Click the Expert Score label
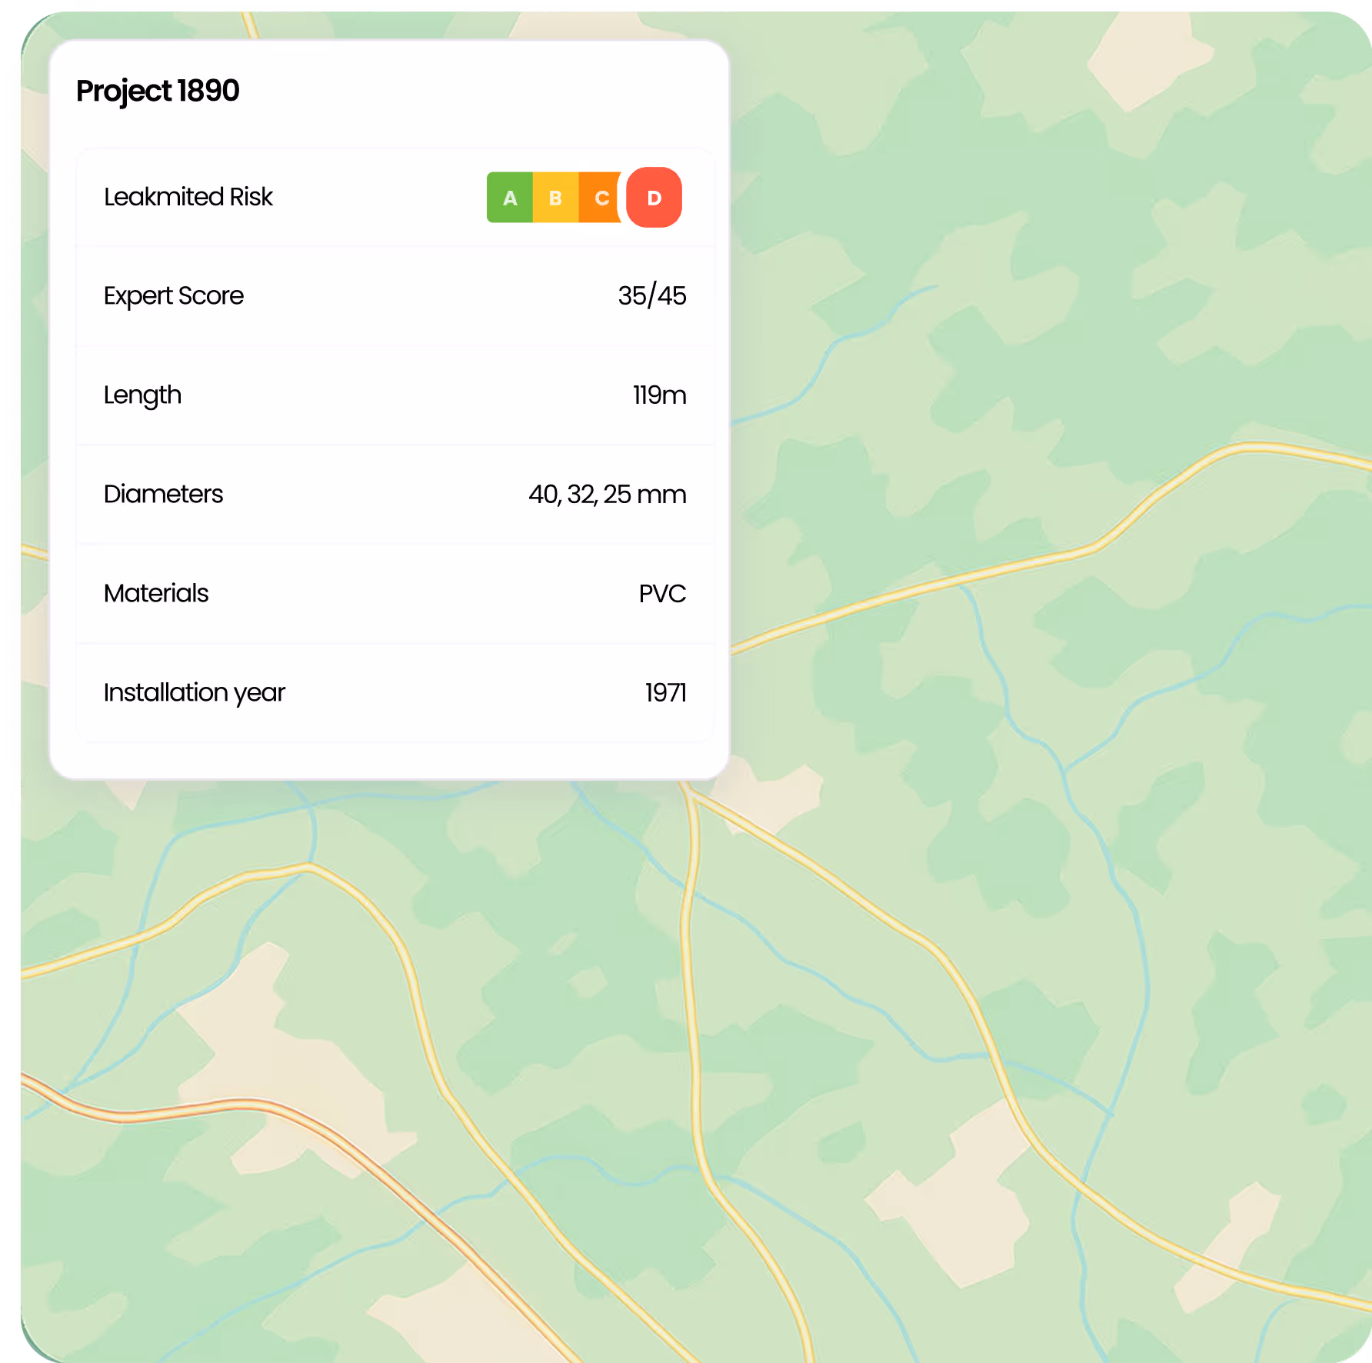Image resolution: width=1372 pixels, height=1363 pixels. [x=174, y=296]
